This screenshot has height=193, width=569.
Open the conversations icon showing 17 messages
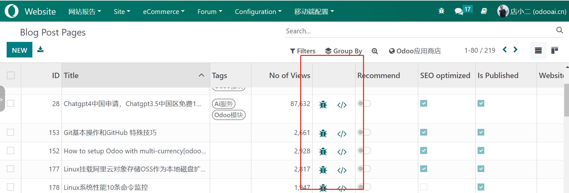pos(459,11)
